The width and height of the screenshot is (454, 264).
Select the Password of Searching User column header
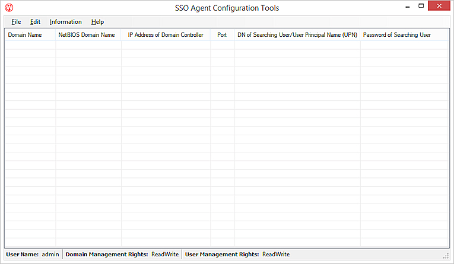[x=396, y=35]
